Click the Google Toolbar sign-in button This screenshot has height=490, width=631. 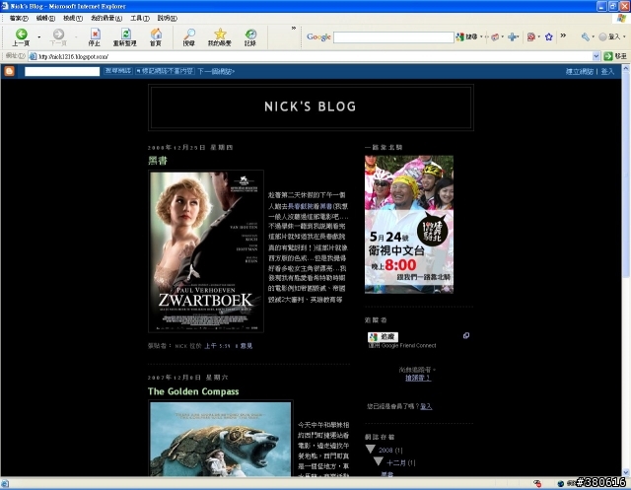609,37
